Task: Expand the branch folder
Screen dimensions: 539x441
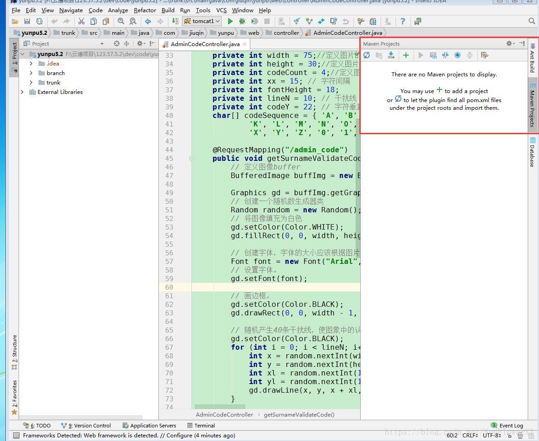Action: pos(31,73)
